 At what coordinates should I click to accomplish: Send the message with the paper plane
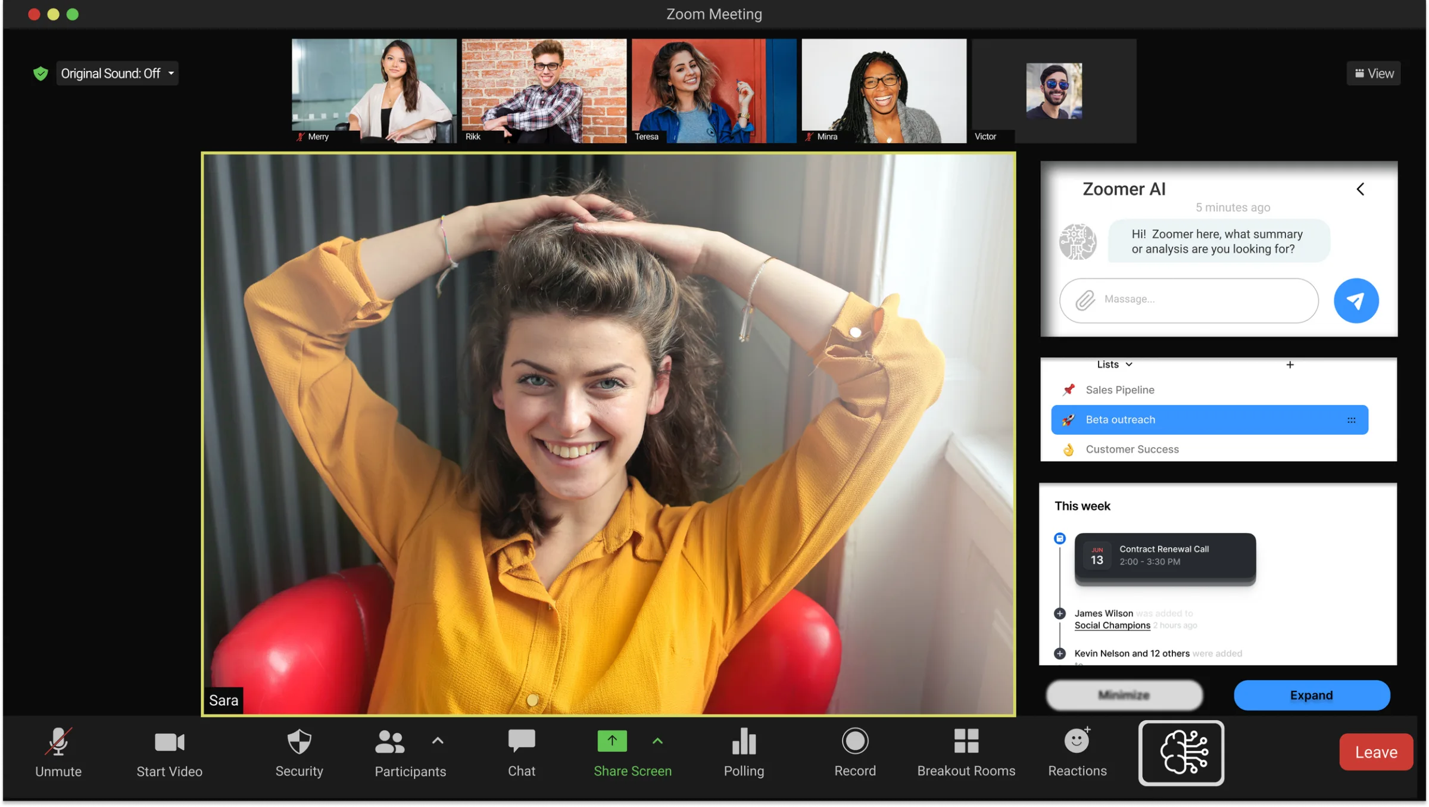1356,300
